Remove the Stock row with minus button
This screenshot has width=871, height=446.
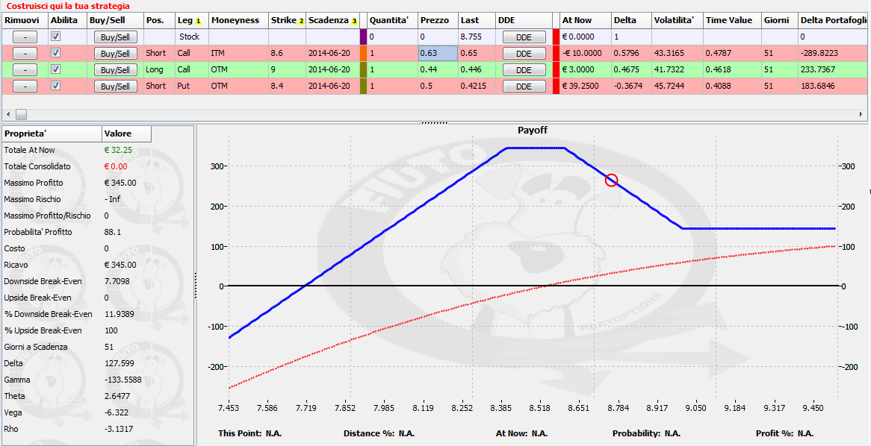click(x=25, y=37)
